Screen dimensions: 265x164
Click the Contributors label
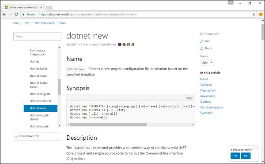(x=108, y=45)
